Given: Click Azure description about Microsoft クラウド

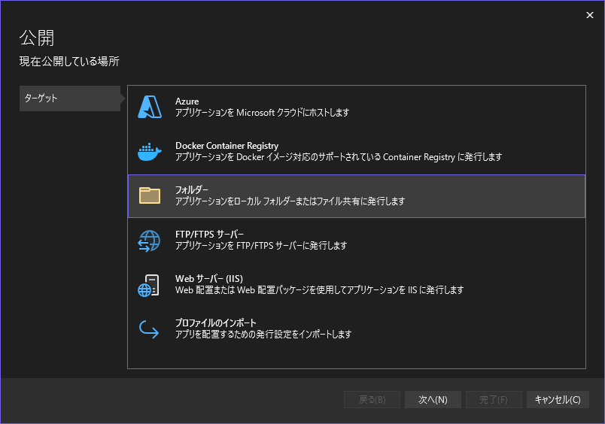Looking at the screenshot, I should pos(263,113).
